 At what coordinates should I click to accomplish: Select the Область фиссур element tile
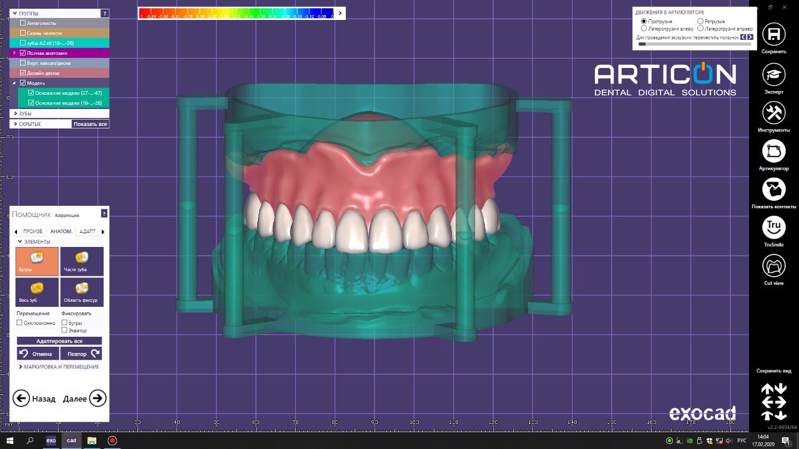click(x=82, y=292)
